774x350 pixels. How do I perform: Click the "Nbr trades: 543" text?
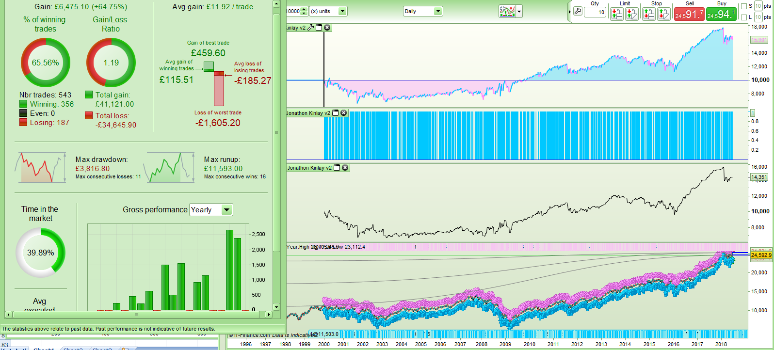click(x=45, y=95)
